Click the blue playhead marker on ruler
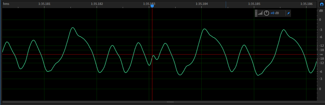 (152, 6)
